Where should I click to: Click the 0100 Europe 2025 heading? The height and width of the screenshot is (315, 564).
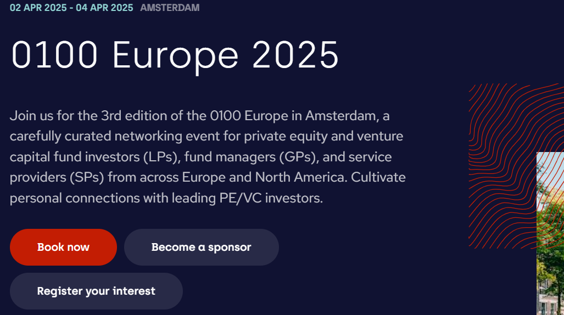175,56
